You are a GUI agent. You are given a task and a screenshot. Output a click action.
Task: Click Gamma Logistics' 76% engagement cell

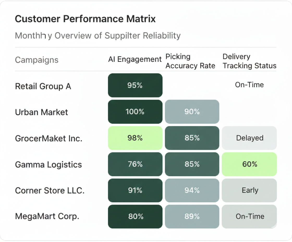135,164
